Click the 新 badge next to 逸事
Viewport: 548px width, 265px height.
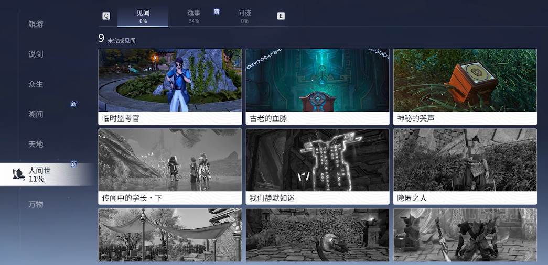point(217,12)
